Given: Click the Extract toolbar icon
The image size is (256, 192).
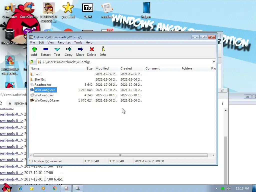Looking at the screenshot, I should tap(46, 49).
